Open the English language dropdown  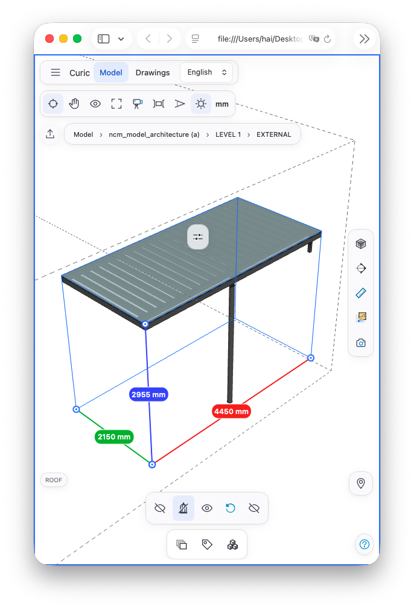click(x=206, y=72)
